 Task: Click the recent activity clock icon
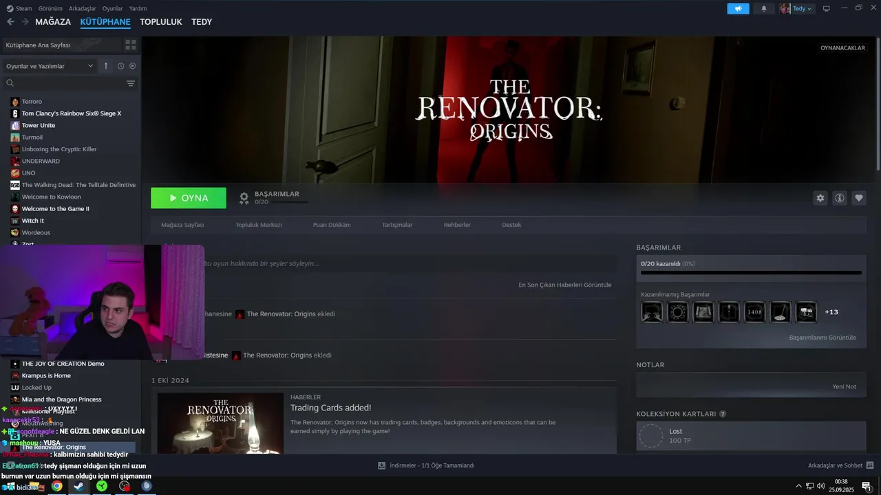click(x=120, y=66)
